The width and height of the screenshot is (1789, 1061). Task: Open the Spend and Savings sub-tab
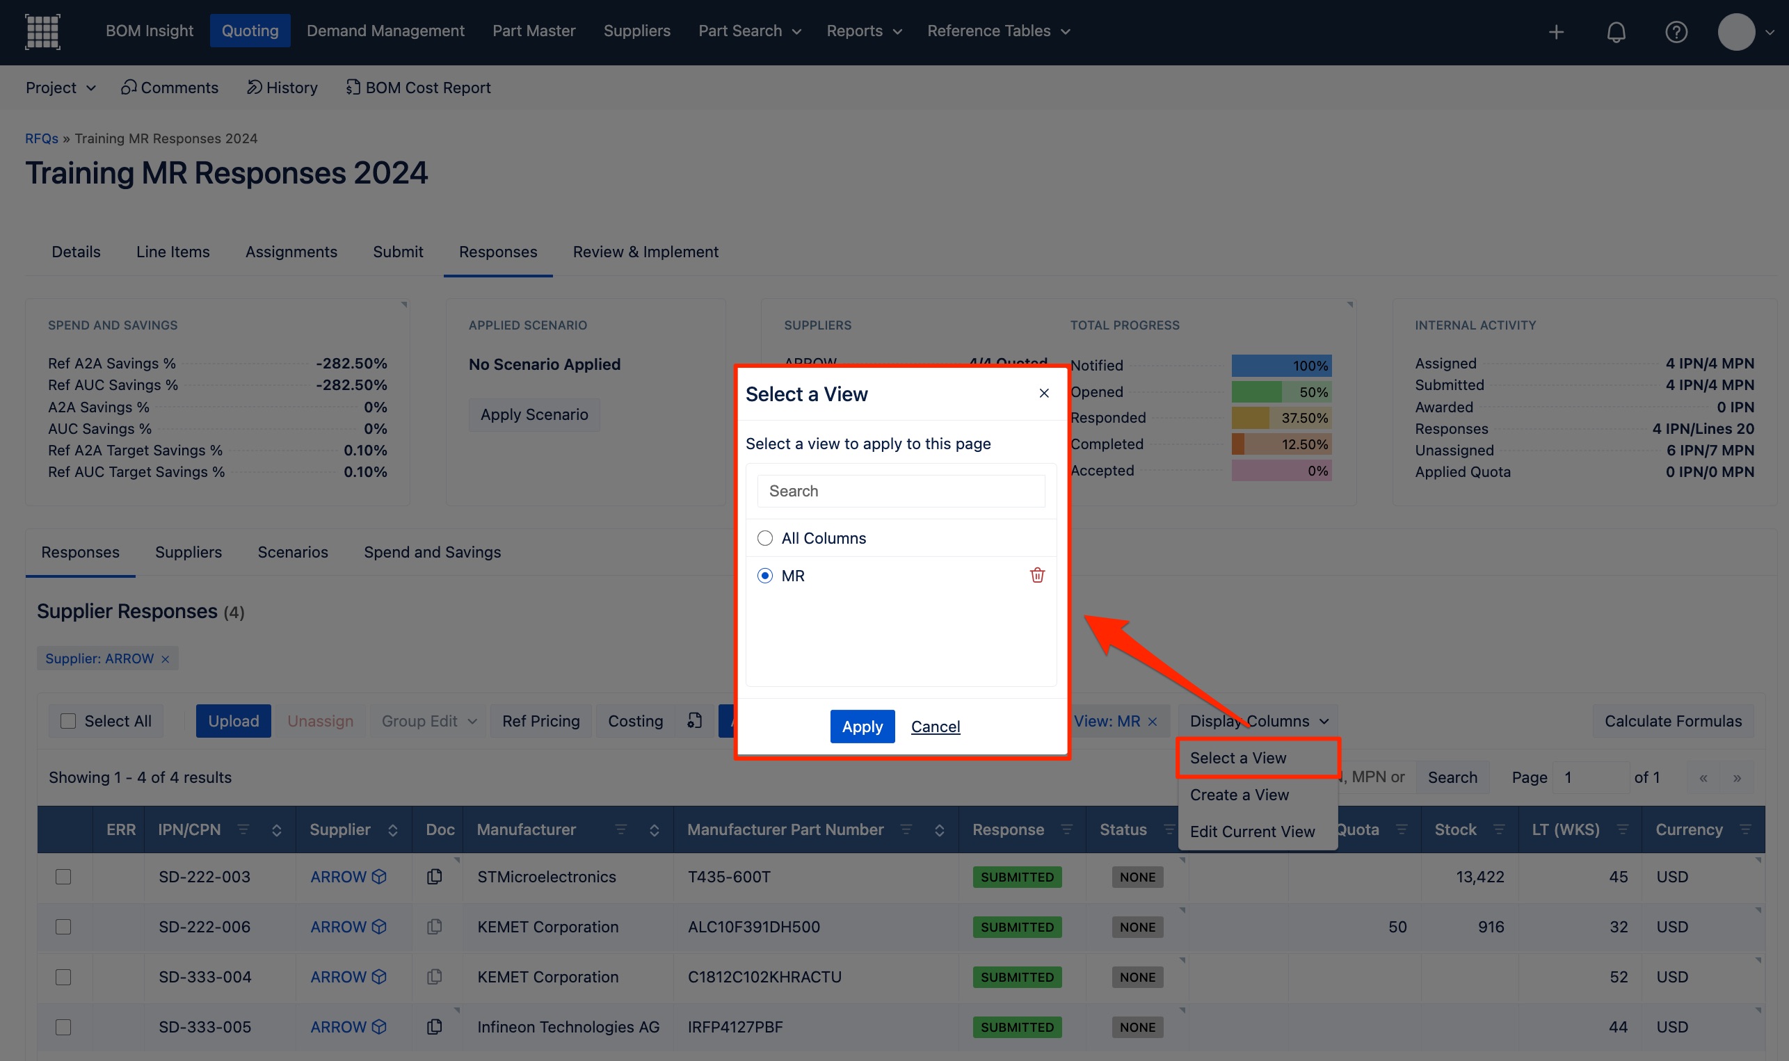432,552
